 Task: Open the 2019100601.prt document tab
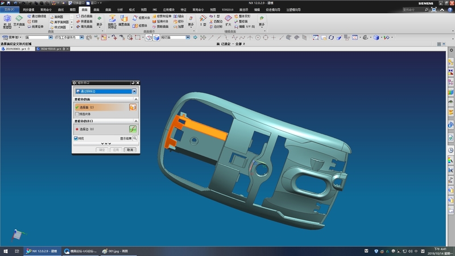[x=18, y=49]
